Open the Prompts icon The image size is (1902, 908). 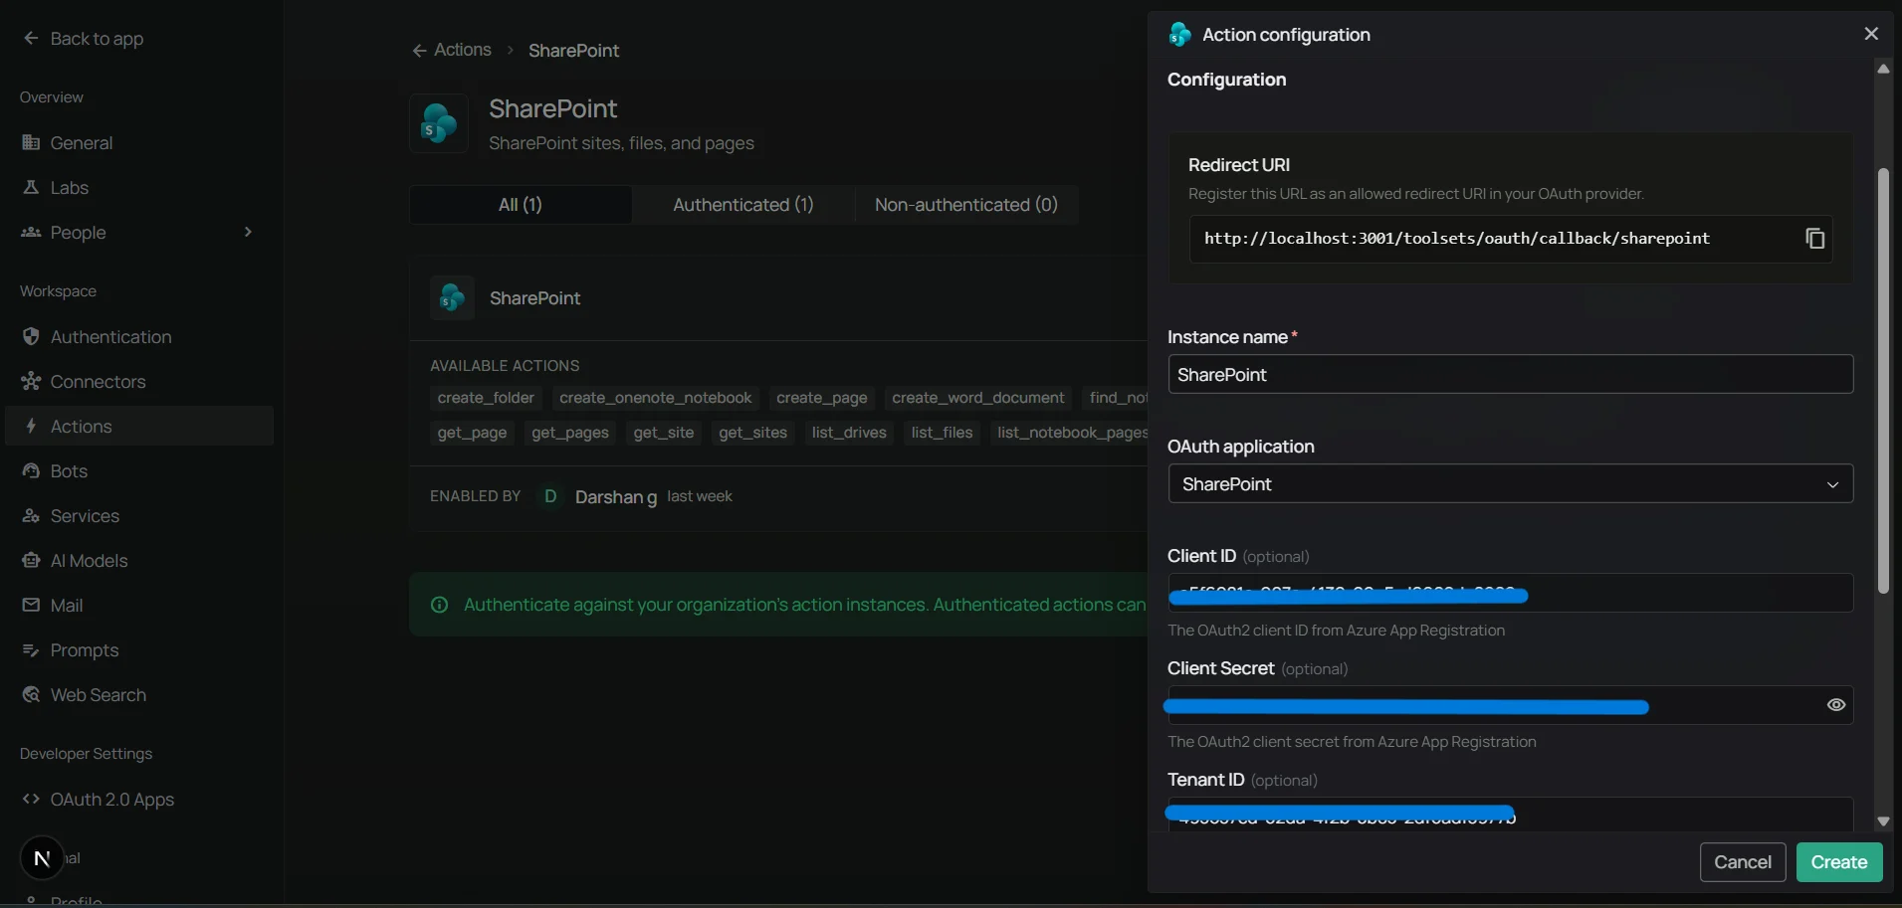pyautogui.click(x=31, y=649)
